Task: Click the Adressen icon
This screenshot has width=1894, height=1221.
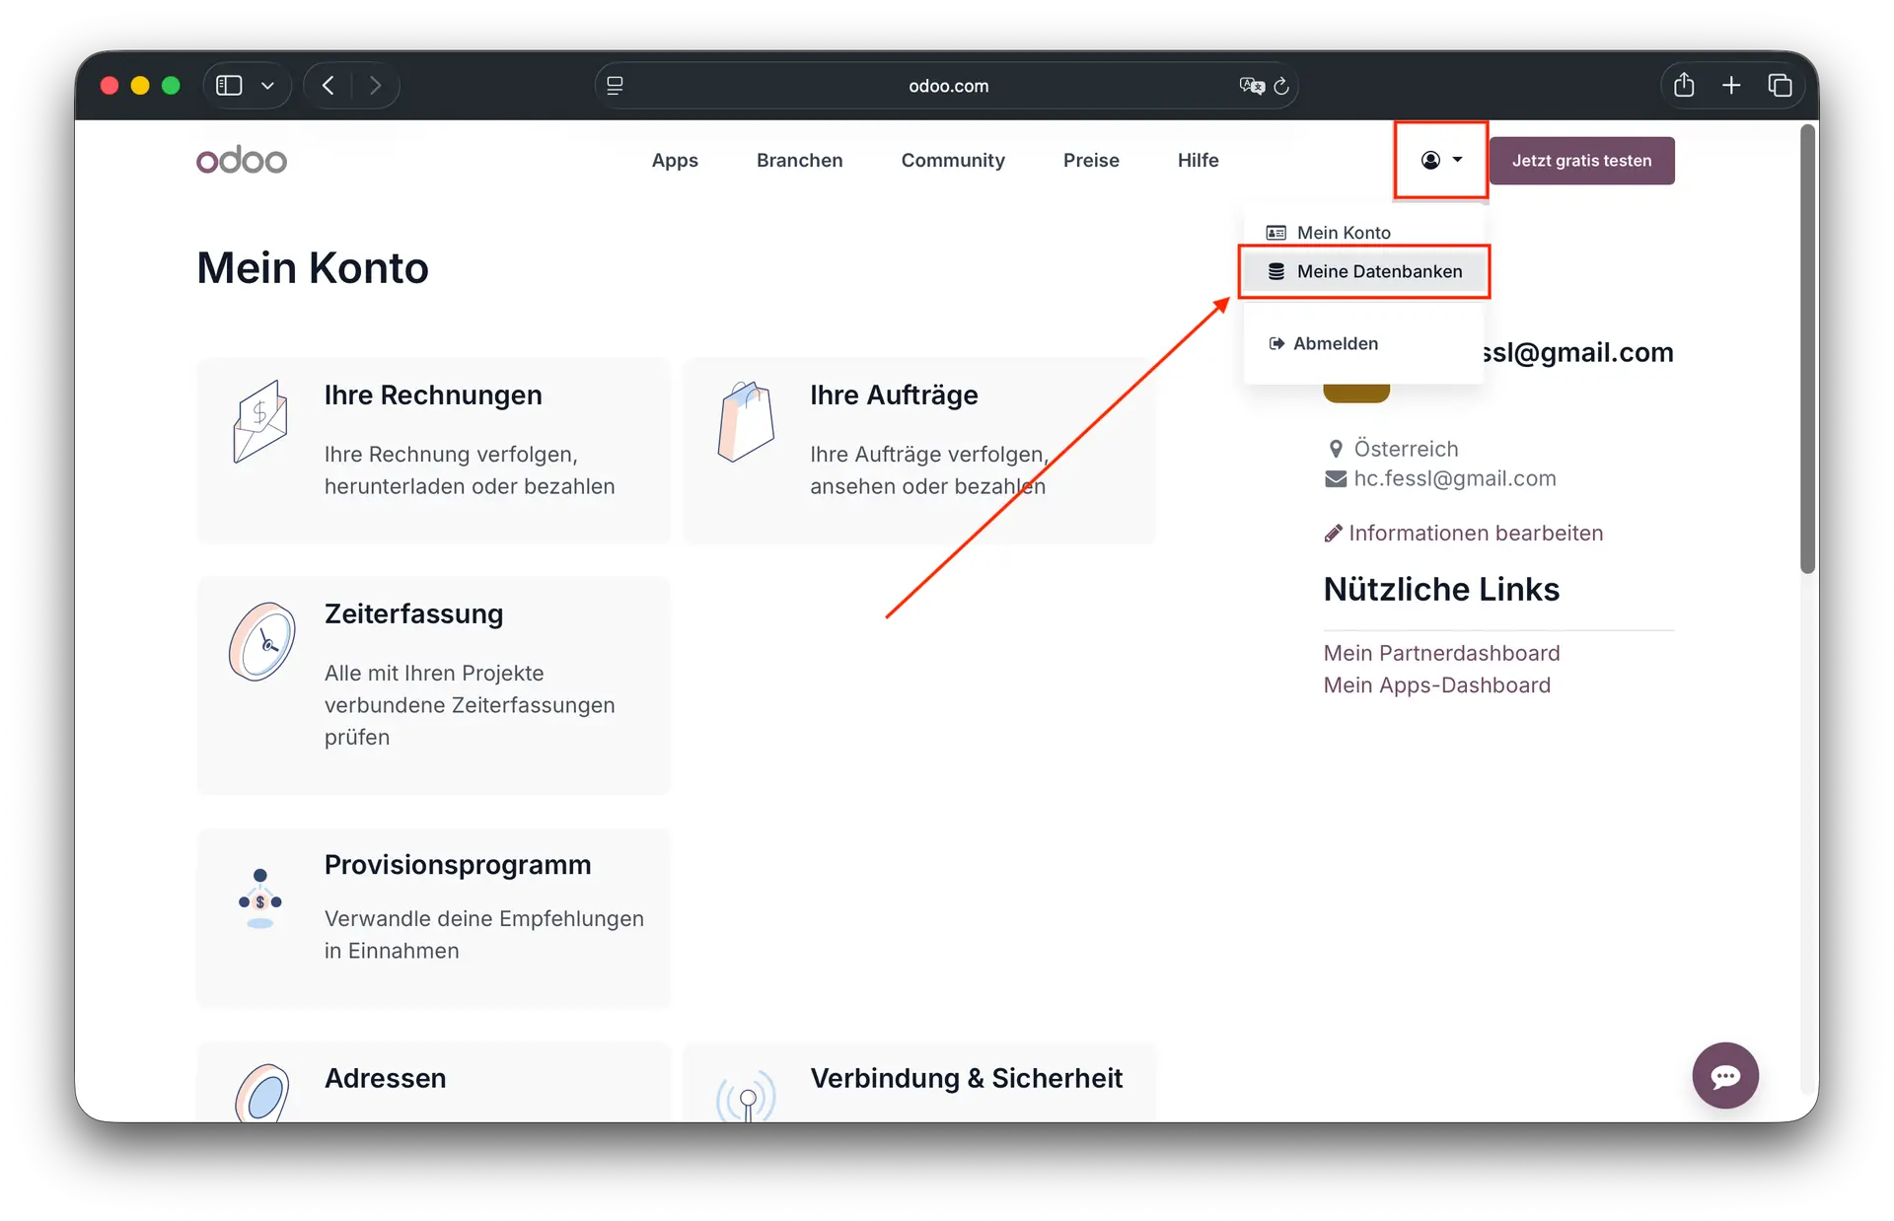Action: tap(261, 1093)
